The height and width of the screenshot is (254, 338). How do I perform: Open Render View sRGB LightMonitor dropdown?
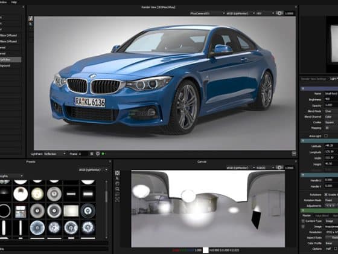(x=240, y=13)
